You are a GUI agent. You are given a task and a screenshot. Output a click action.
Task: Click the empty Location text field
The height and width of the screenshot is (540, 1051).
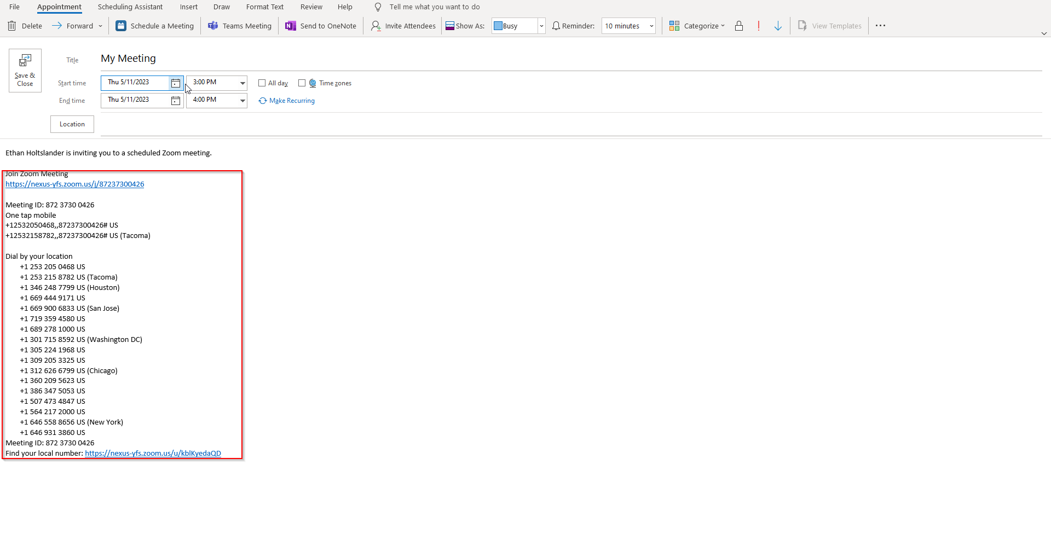pyautogui.click(x=571, y=124)
